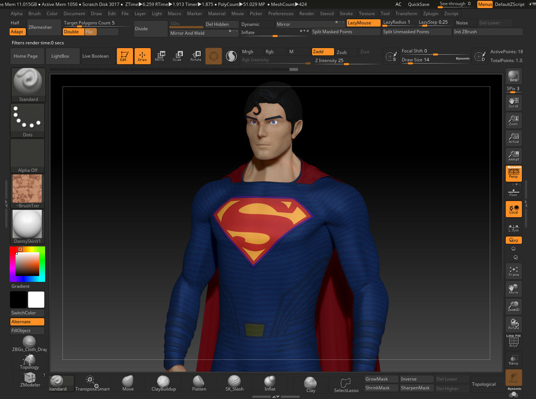Image resolution: width=536 pixels, height=399 pixels.
Task: Toggle the Zadd mode
Action: pyautogui.click(x=323, y=52)
